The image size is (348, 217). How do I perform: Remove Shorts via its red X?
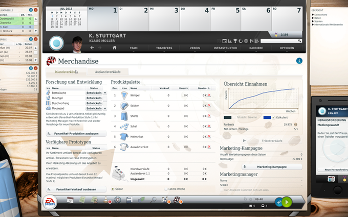point(209,116)
